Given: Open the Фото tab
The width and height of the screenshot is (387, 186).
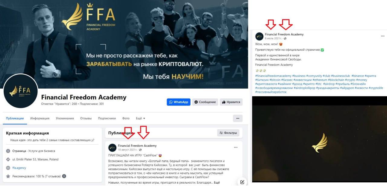Looking at the screenshot, I should (126, 118).
